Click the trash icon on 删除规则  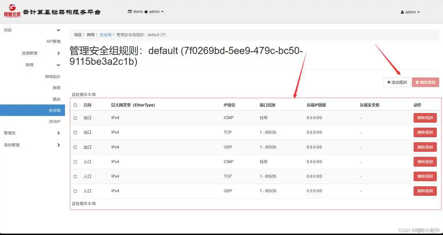click(x=417, y=82)
